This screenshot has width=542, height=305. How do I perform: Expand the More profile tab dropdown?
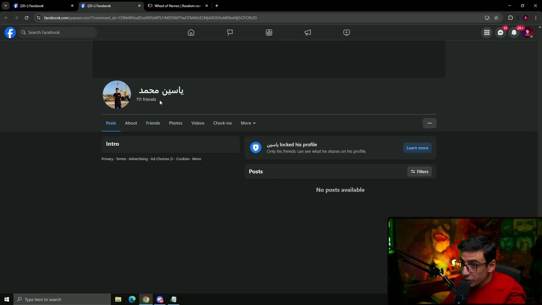[248, 123]
